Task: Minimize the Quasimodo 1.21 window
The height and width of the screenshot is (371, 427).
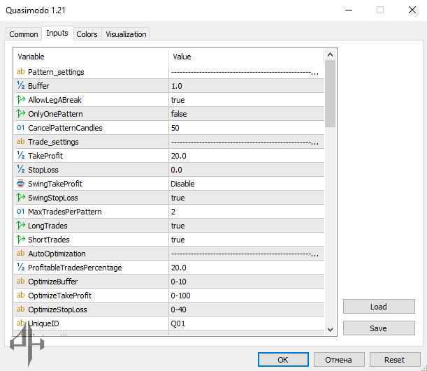Action: pyautogui.click(x=349, y=10)
